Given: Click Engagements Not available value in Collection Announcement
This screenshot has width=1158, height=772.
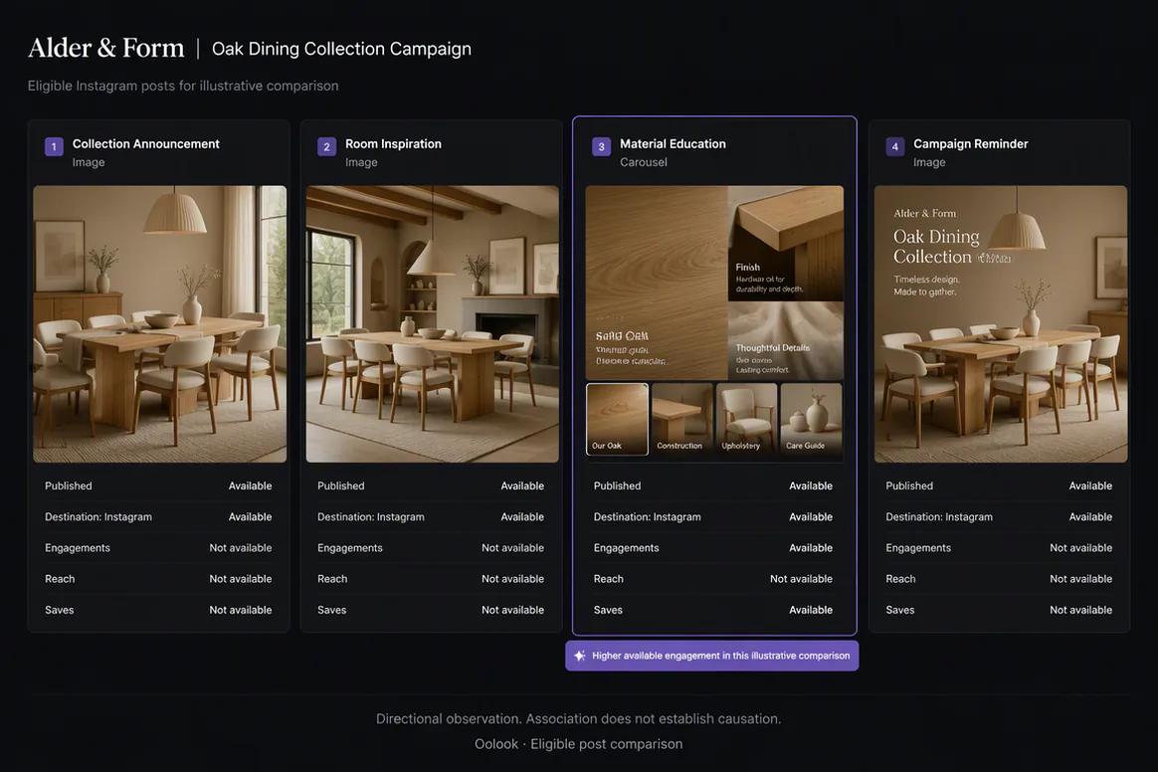Looking at the screenshot, I should pos(240,548).
